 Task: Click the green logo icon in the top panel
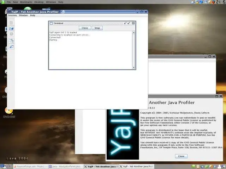[3, 2]
